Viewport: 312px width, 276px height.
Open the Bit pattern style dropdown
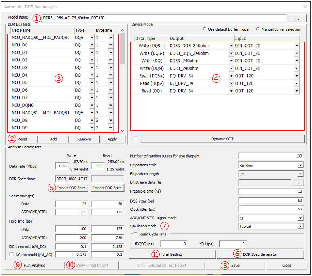tap(300, 165)
